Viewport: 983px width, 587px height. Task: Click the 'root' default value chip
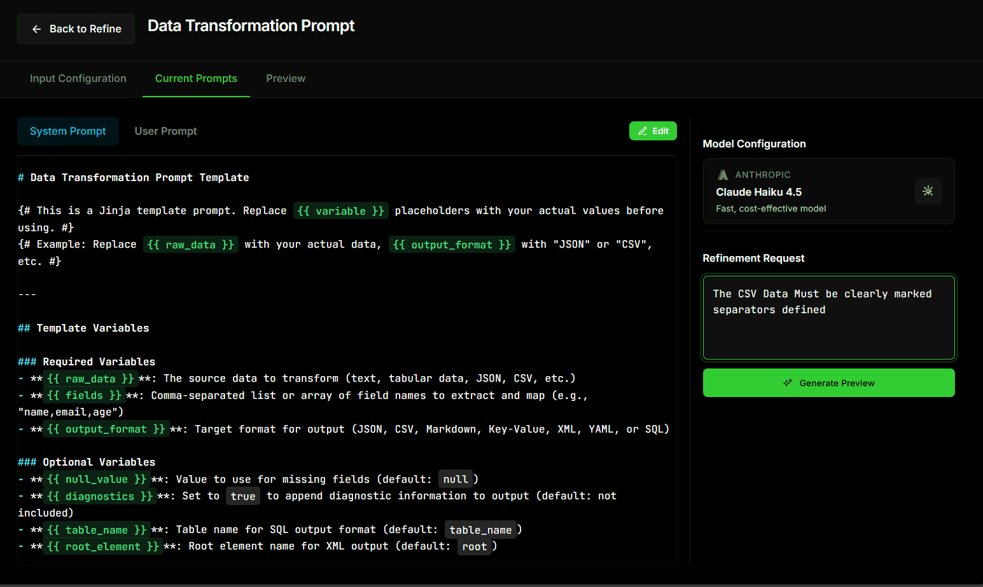[475, 546]
